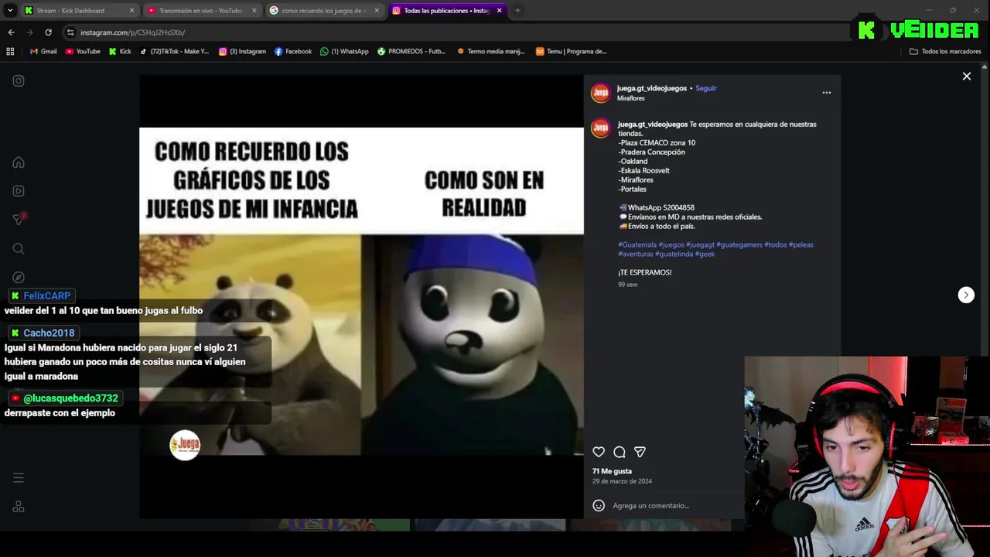Open Facebook bookmark
Image resolution: width=990 pixels, height=557 pixels.
point(293,51)
